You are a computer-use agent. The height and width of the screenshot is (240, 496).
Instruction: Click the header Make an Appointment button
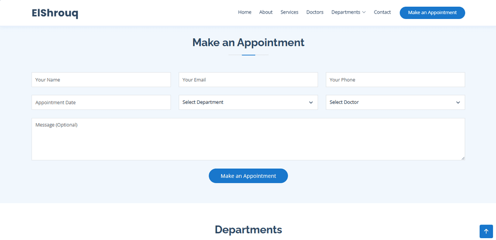click(432, 13)
